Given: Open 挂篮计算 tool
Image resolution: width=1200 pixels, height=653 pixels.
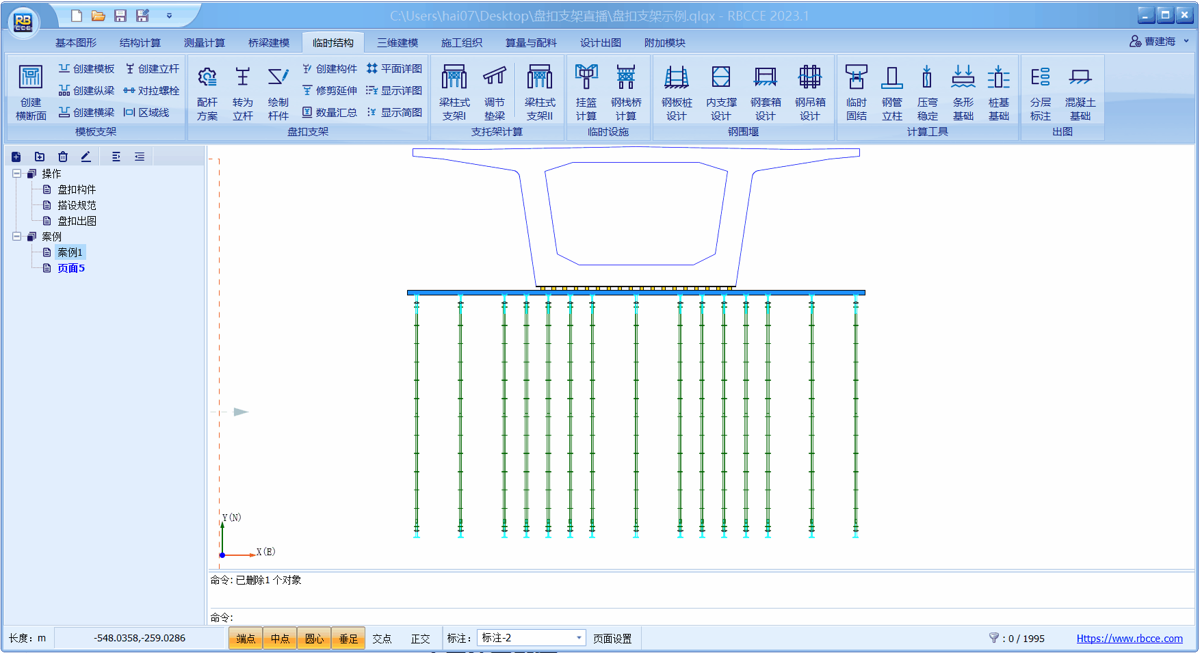Looking at the screenshot, I should [586, 91].
